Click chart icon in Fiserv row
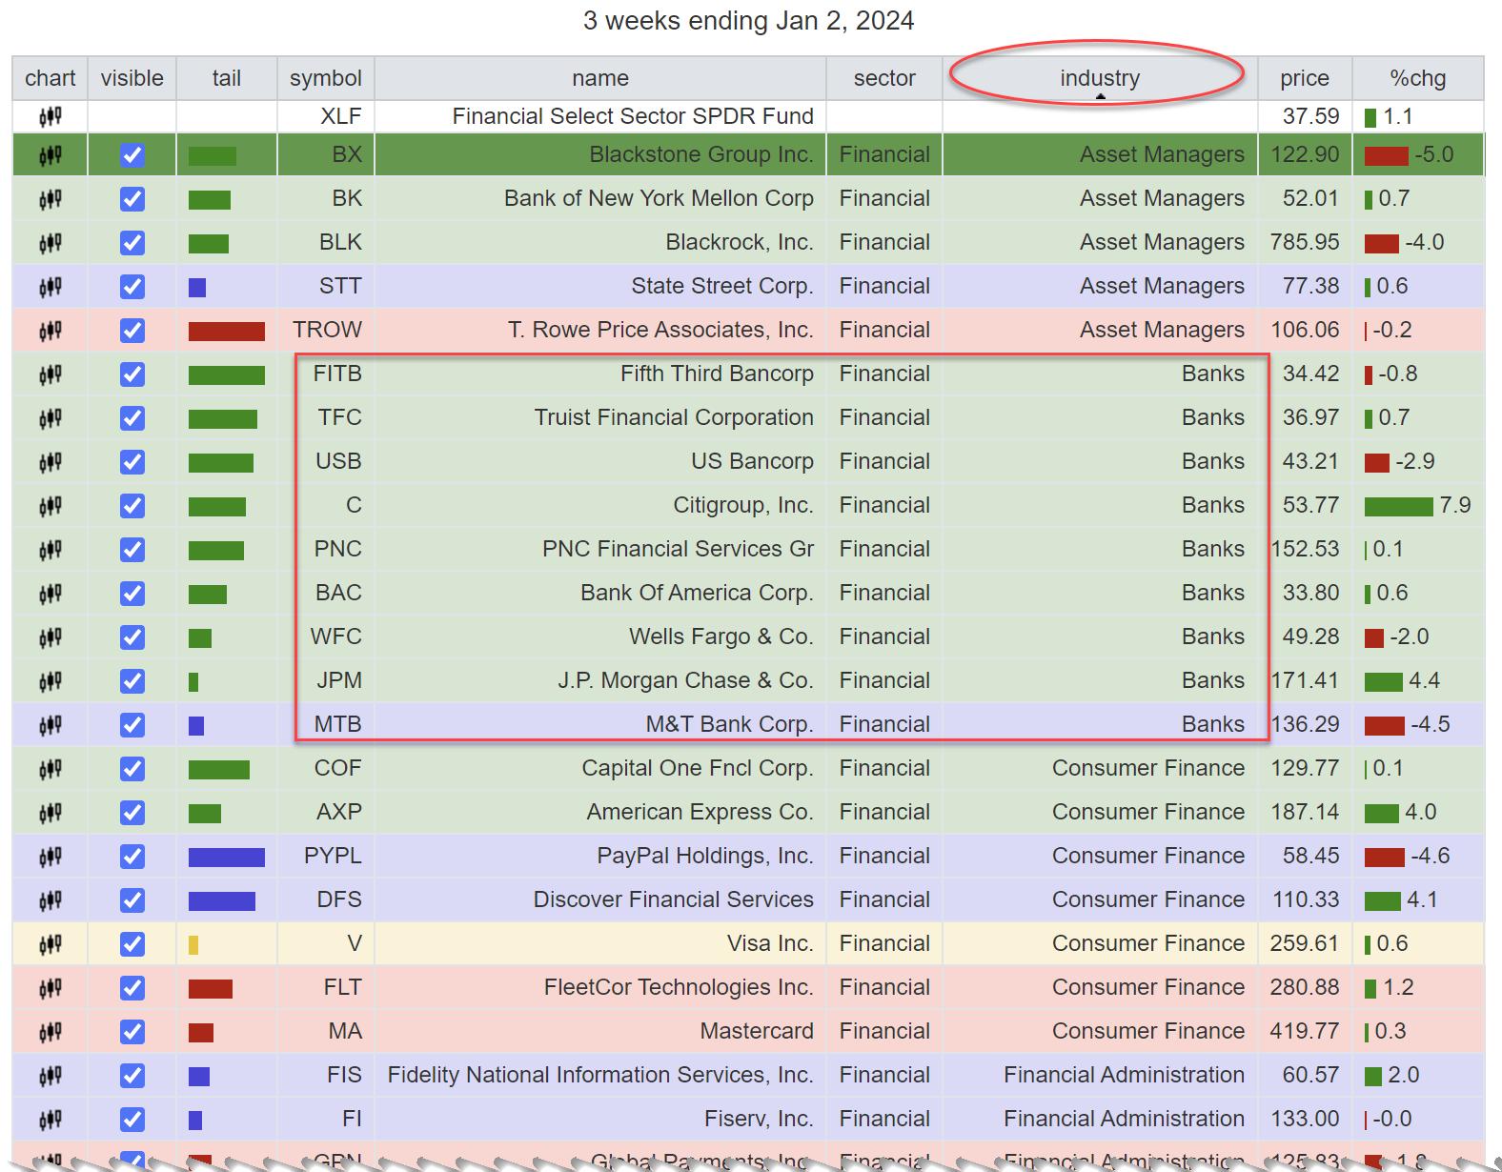Screen dimensions: 1502x1172 point(50,1120)
